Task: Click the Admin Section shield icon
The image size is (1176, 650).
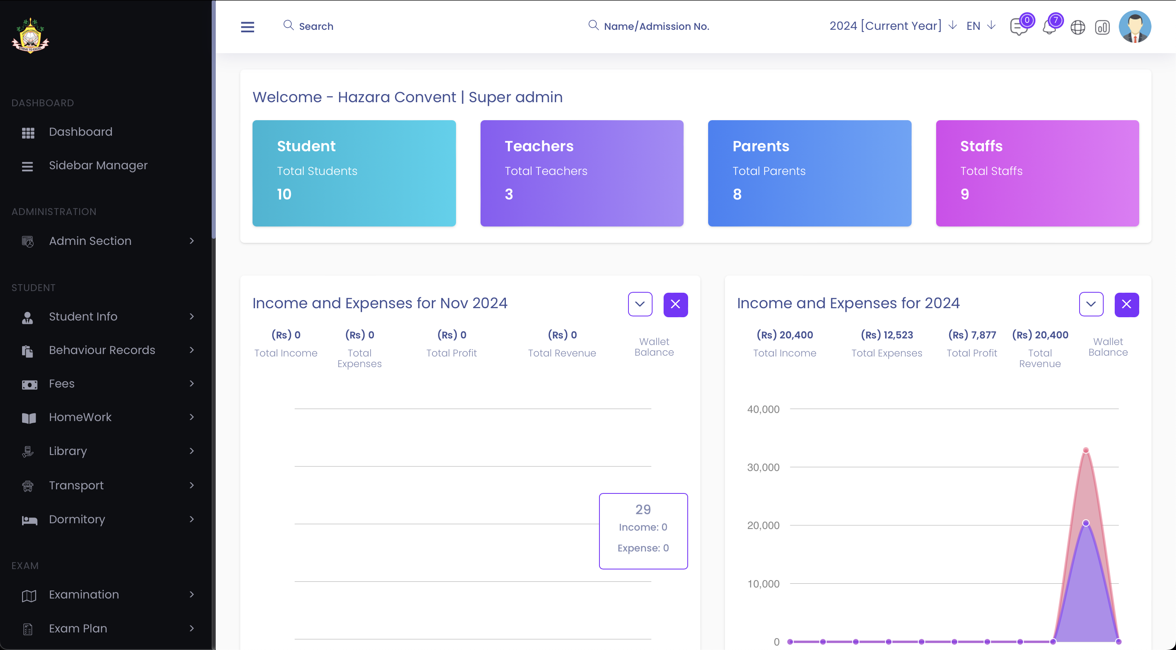Action: pos(28,240)
